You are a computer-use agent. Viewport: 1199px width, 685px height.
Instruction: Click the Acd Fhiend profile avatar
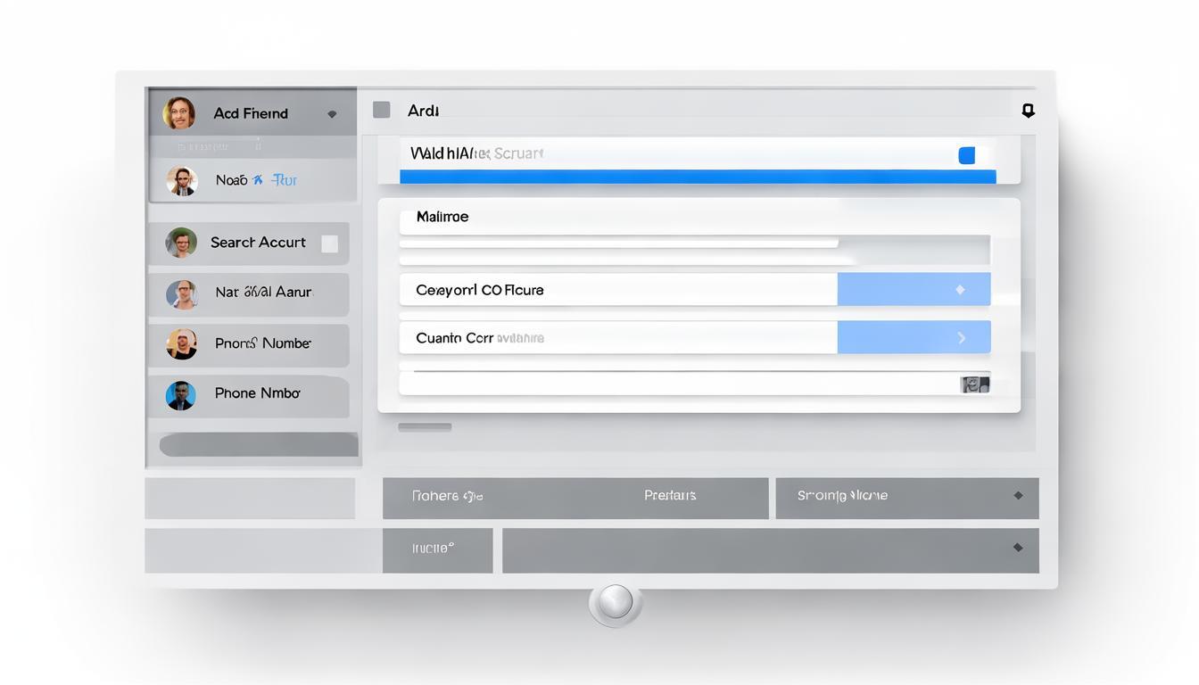tap(178, 113)
